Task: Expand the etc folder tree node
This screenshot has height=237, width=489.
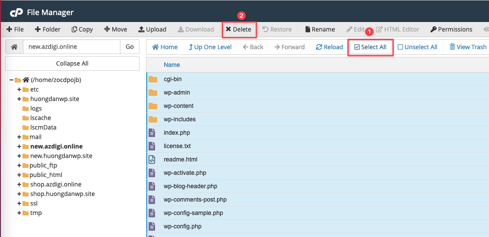Action: (x=19, y=89)
